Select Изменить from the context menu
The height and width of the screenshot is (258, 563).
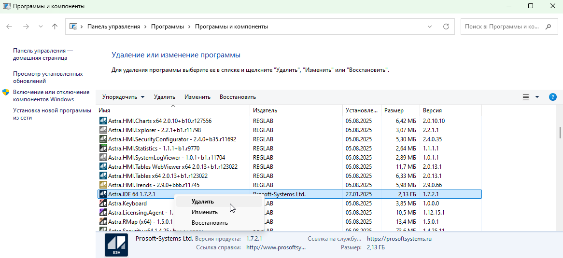[x=204, y=212]
